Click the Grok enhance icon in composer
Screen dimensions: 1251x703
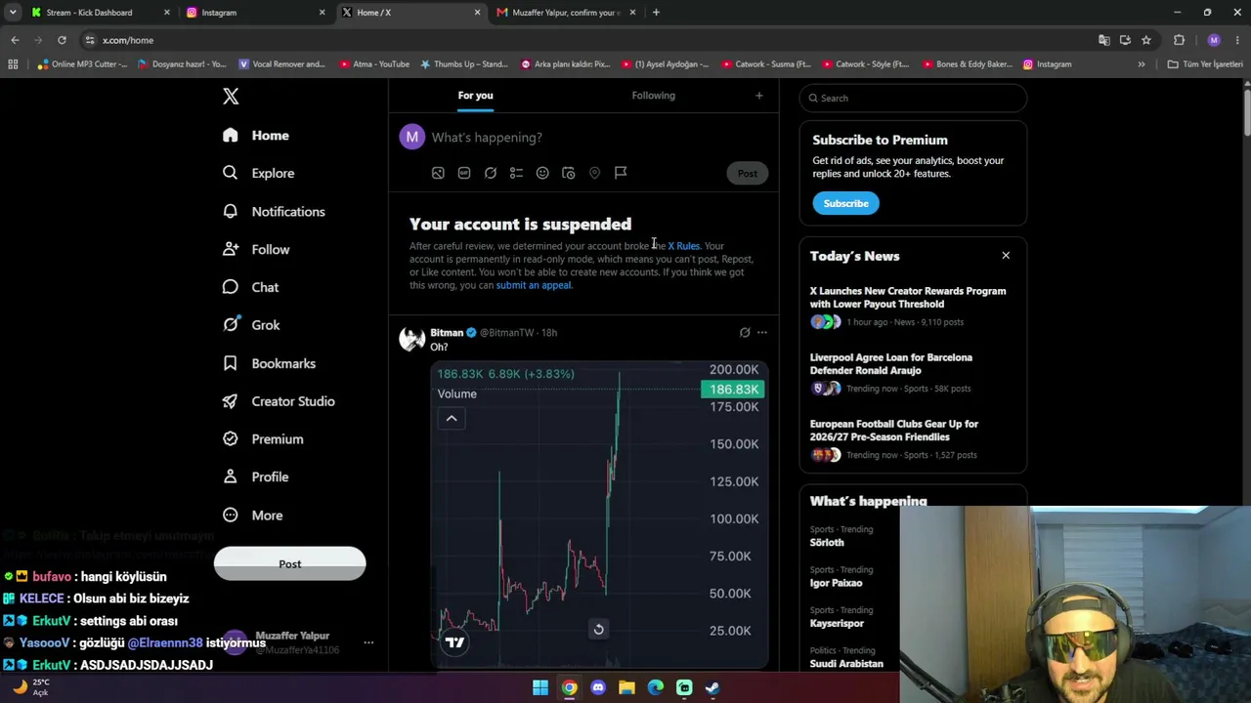(x=491, y=173)
